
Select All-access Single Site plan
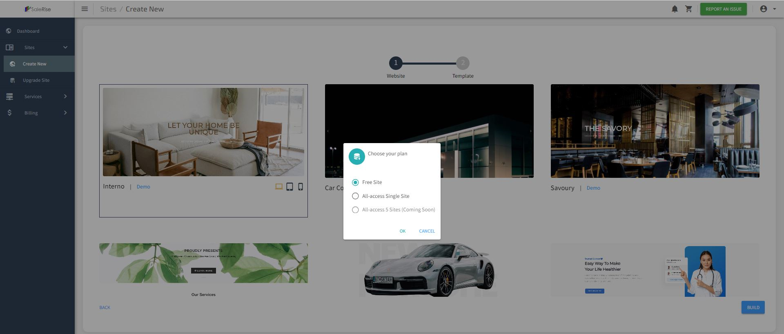[355, 196]
